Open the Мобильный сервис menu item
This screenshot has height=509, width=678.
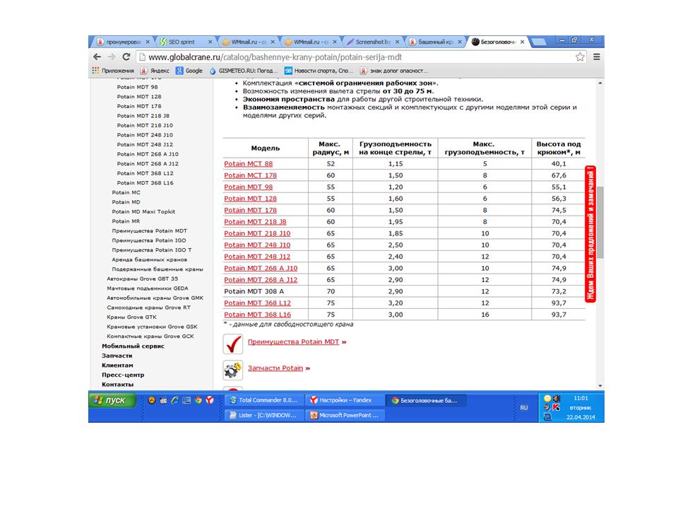[133, 346]
